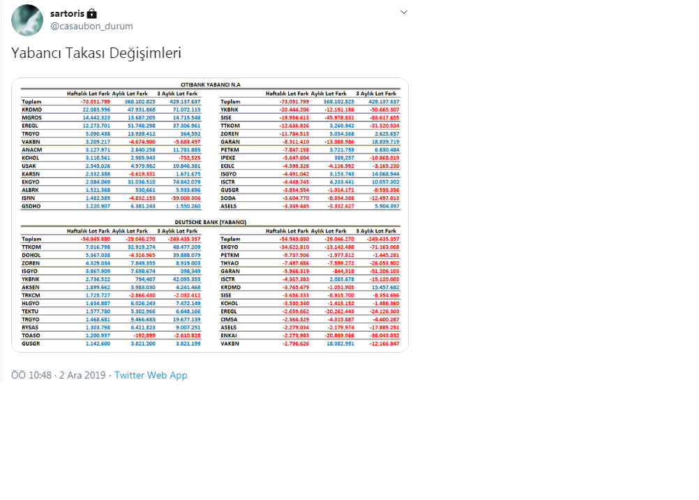699x500 pixels.
Task: Select the USAK row label
Action: point(29,166)
